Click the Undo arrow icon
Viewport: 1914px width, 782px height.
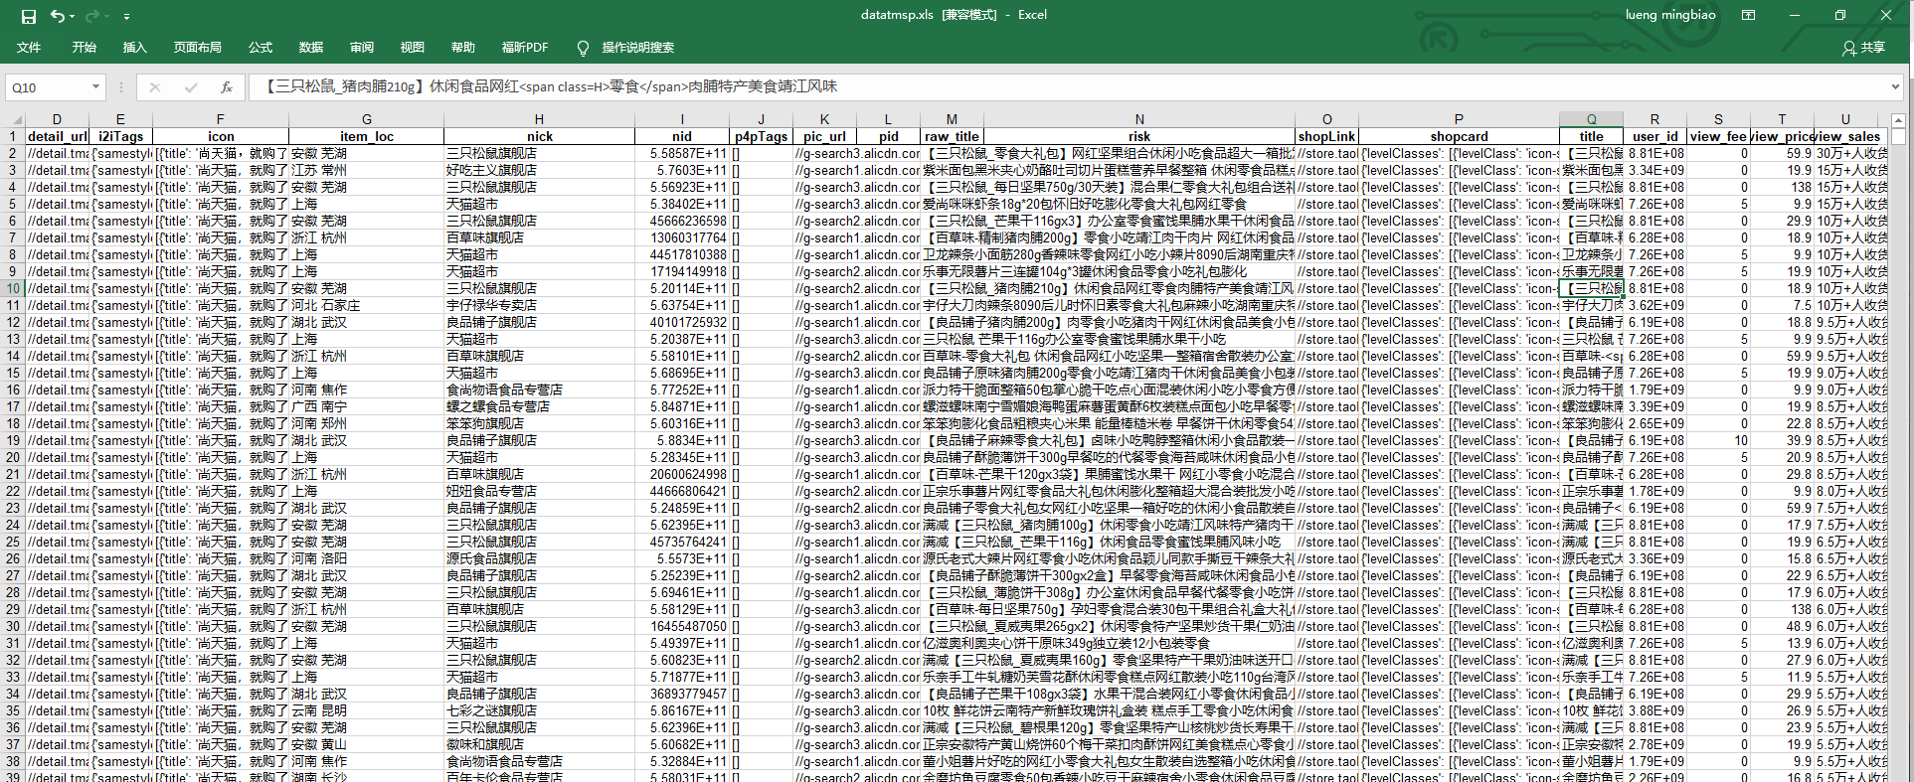[x=58, y=16]
